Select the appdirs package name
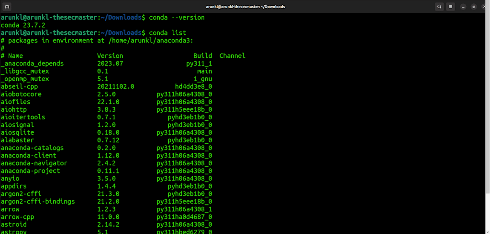The height and width of the screenshot is (234, 490). coord(14,186)
